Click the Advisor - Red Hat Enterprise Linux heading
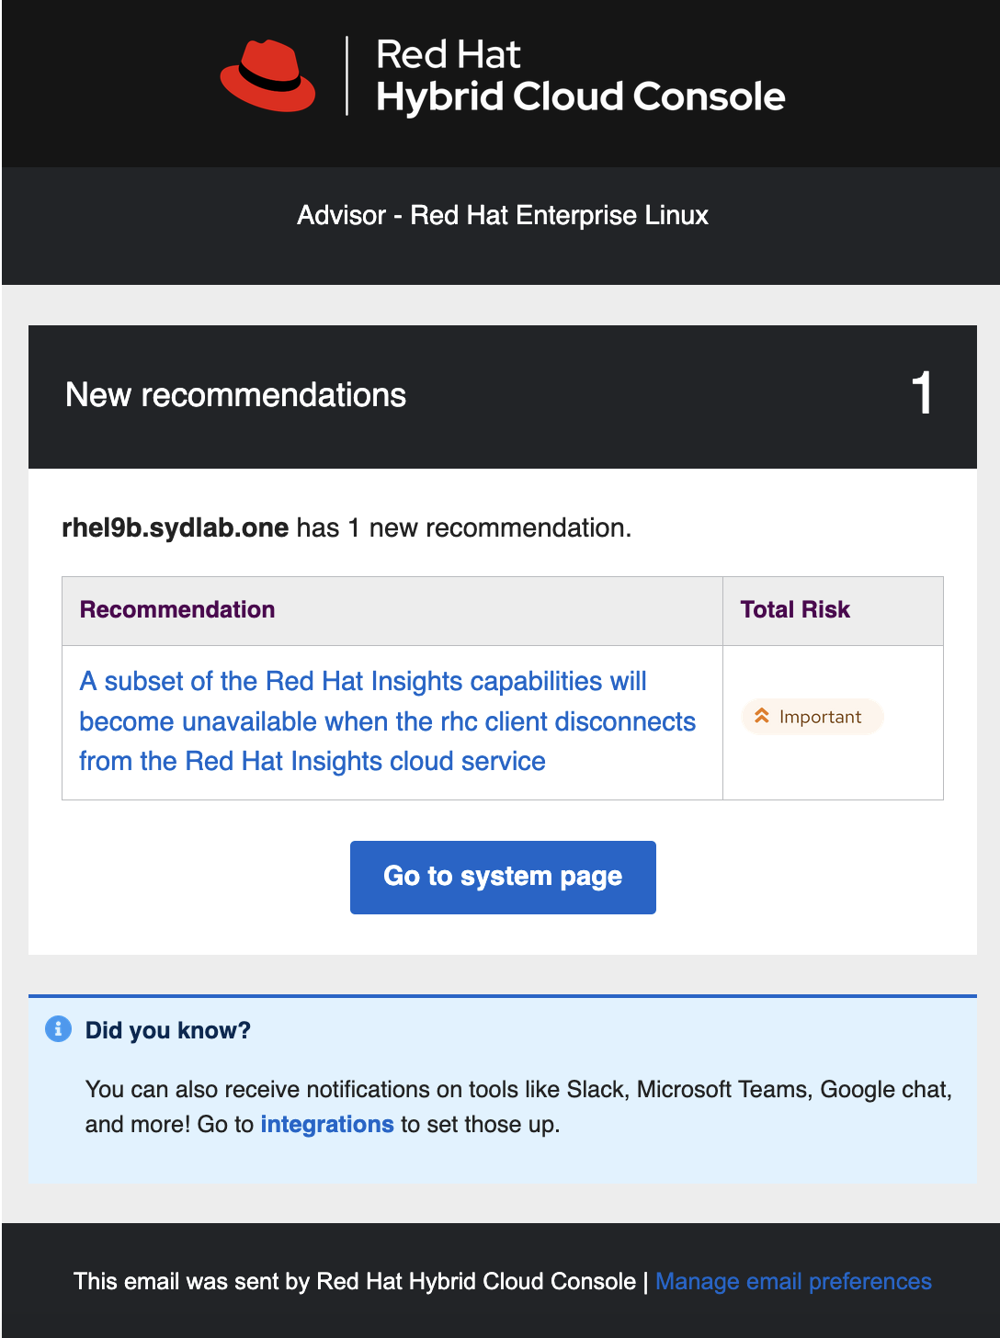This screenshot has height=1338, width=1000. coord(502,215)
